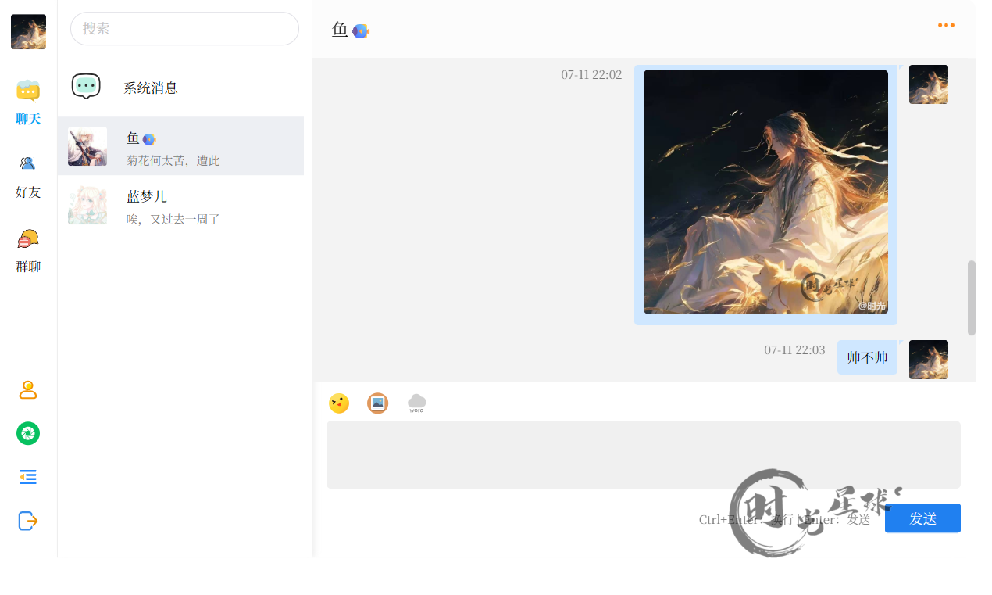Switch to 好友 friends list

point(28,176)
